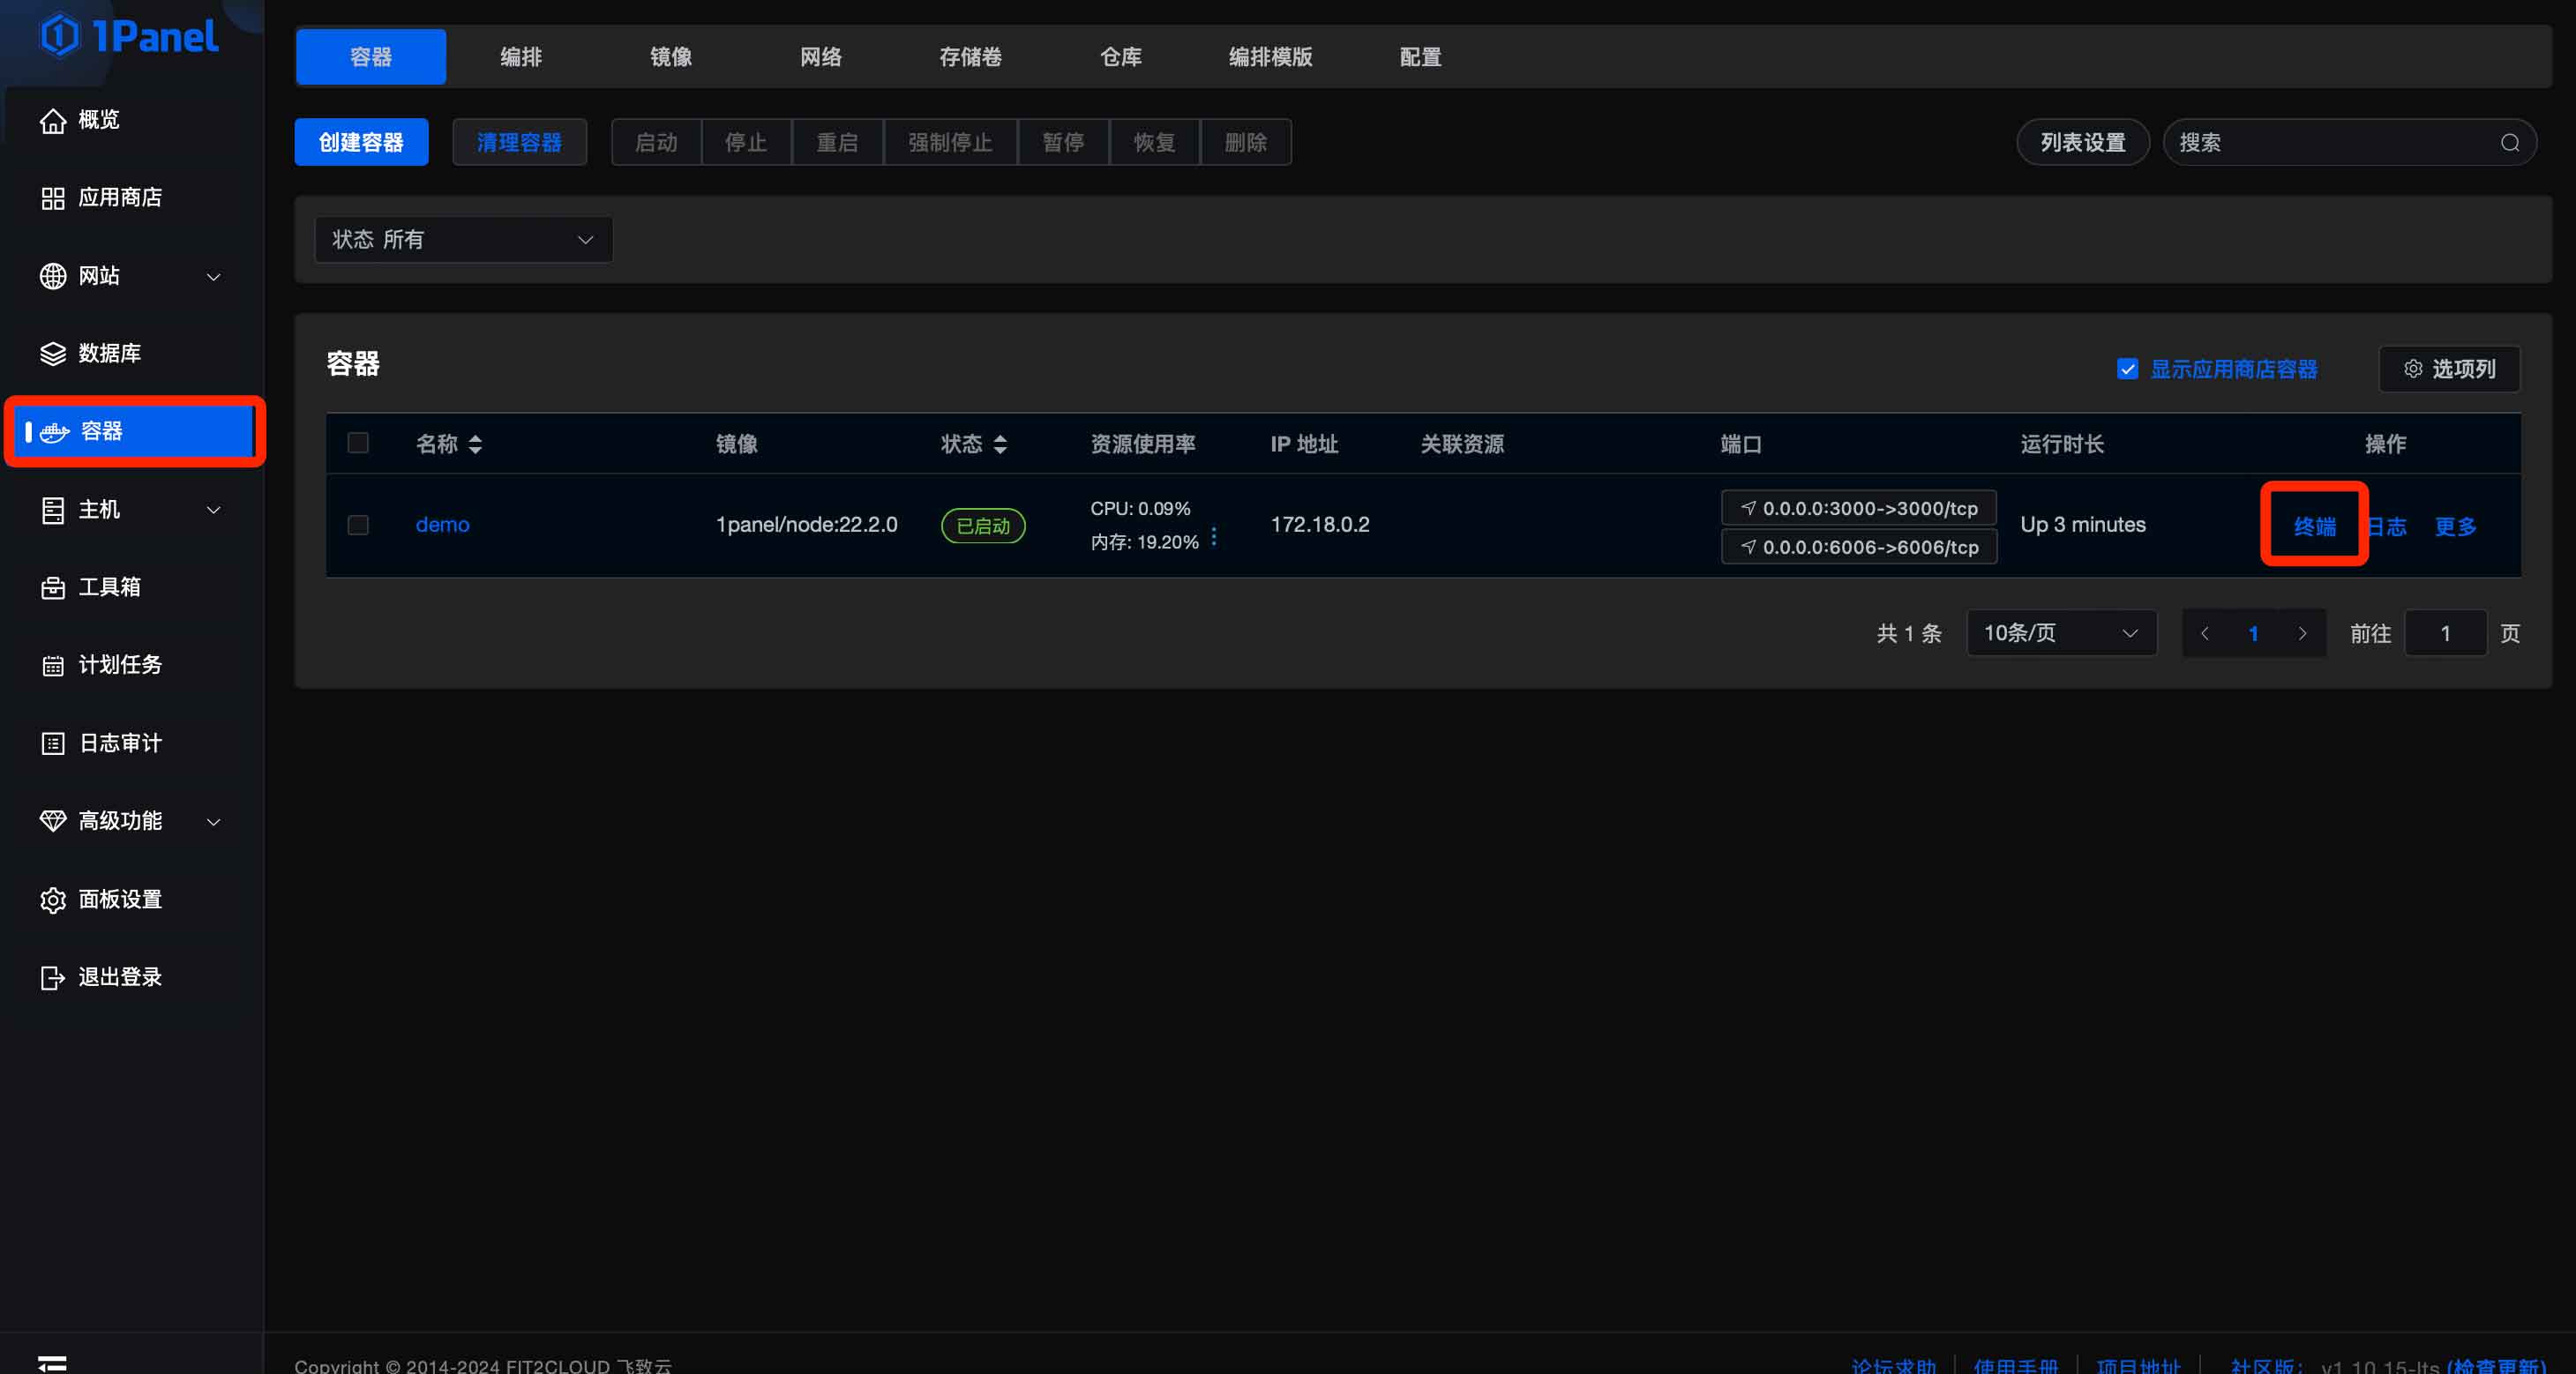Open port 6006 jump arrow icon

(x=1748, y=547)
